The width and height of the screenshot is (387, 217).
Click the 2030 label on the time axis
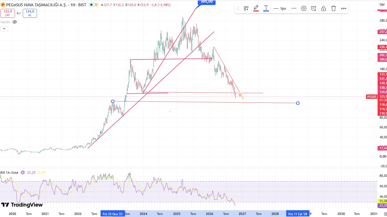(x=341, y=214)
